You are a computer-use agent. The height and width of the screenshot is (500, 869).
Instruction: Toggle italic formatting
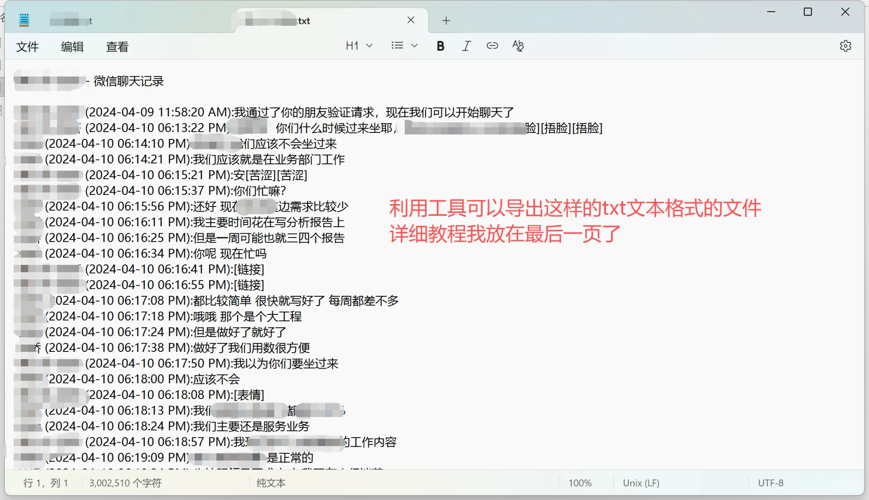[466, 45]
